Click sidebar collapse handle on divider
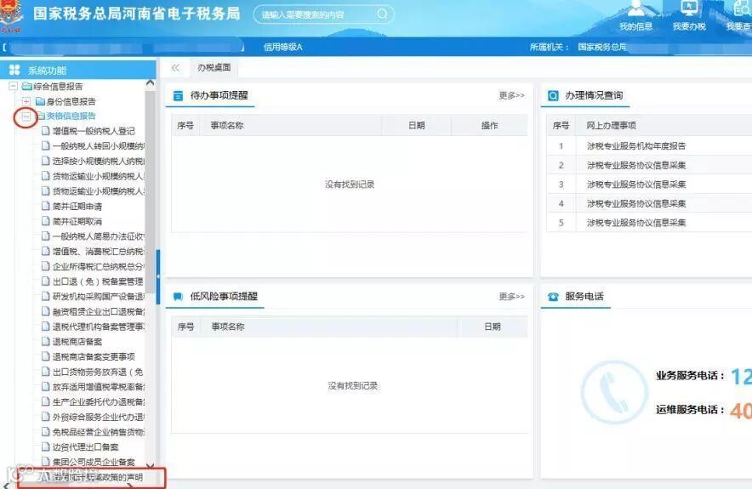The width and height of the screenshot is (752, 489). [x=157, y=276]
